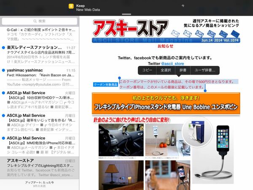Tap the ASCII STORE Mail Magazine blue bar
Screen dimensions: 253x190
[166, 40]
